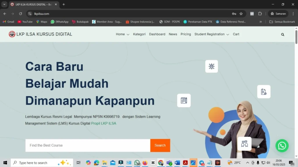Show more bookmarks with the double chevron
Image resolution: width=298 pixels, height=167 pixels.
coord(260,22)
